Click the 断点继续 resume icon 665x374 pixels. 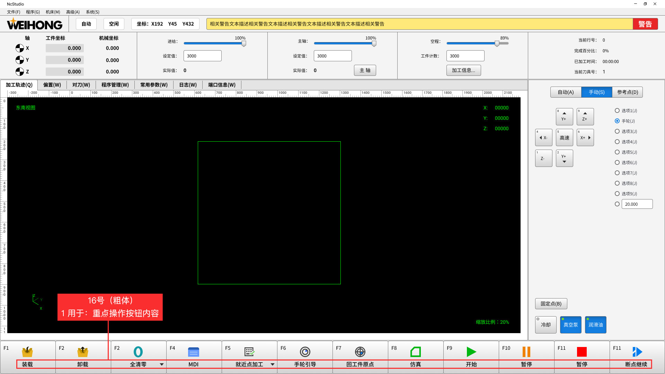point(637,352)
